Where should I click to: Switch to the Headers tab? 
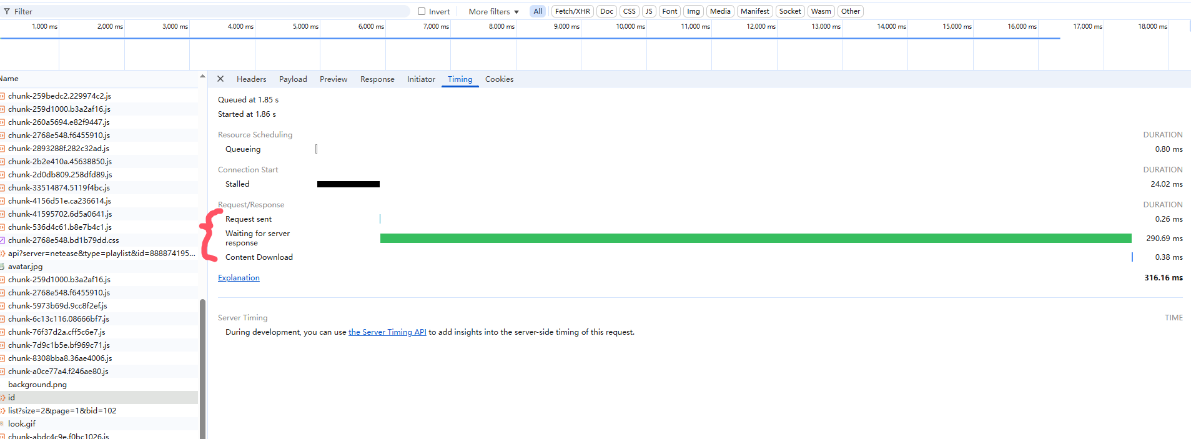click(x=251, y=79)
